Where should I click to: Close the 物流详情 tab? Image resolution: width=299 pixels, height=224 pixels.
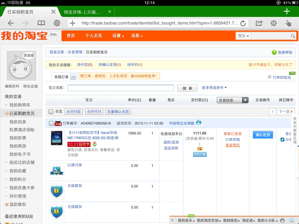click(110, 12)
